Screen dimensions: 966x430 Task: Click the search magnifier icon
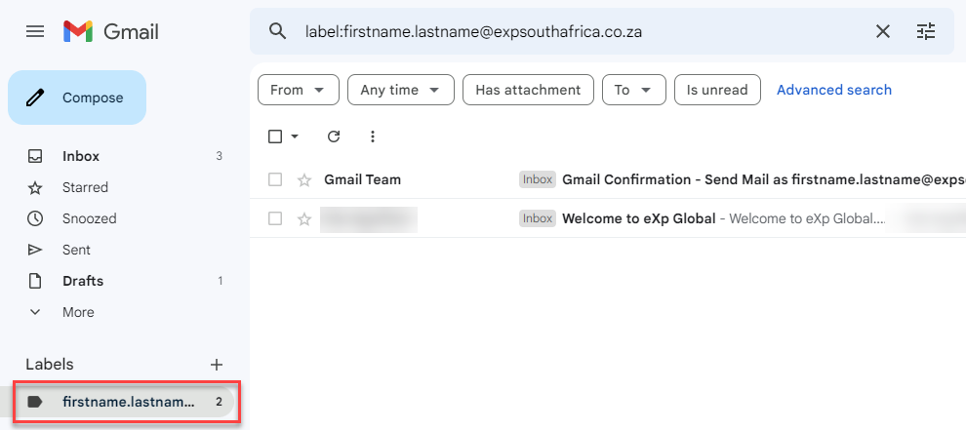point(278,31)
